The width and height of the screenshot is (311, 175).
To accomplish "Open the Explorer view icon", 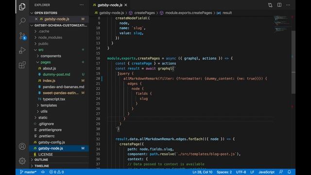I will click(x=22, y=7).
